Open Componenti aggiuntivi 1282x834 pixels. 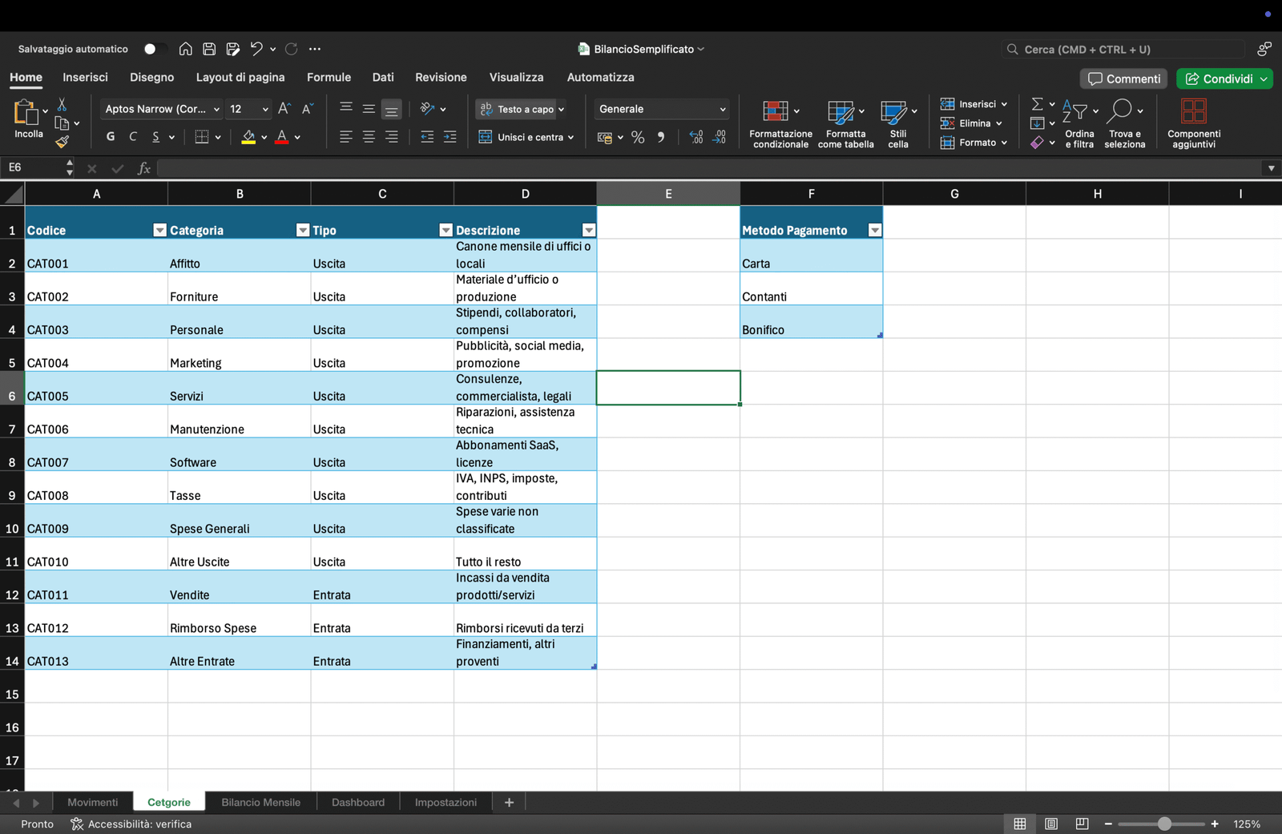pos(1194,124)
